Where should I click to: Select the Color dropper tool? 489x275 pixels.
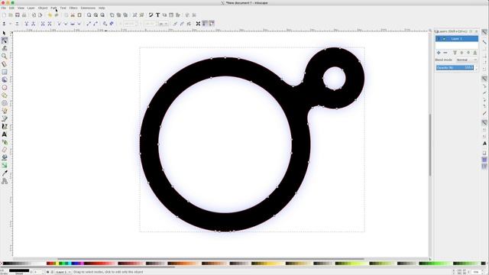(x=5, y=173)
